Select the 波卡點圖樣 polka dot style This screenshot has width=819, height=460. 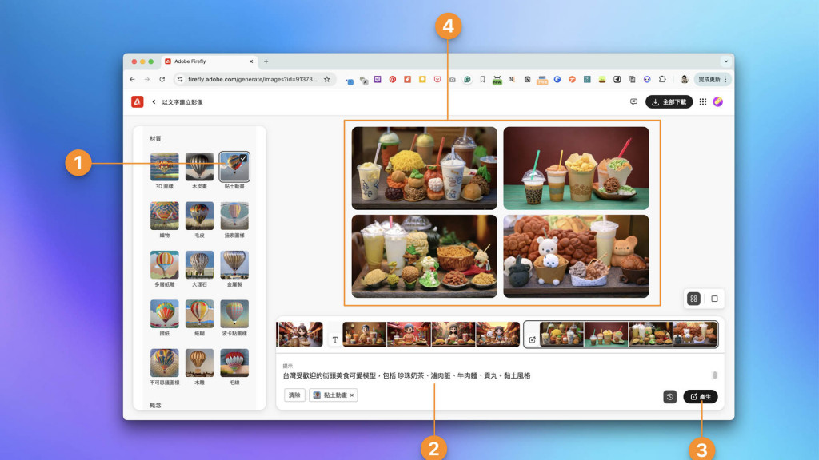click(x=234, y=313)
